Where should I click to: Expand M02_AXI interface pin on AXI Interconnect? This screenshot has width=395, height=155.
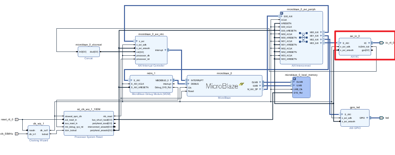[321, 39]
